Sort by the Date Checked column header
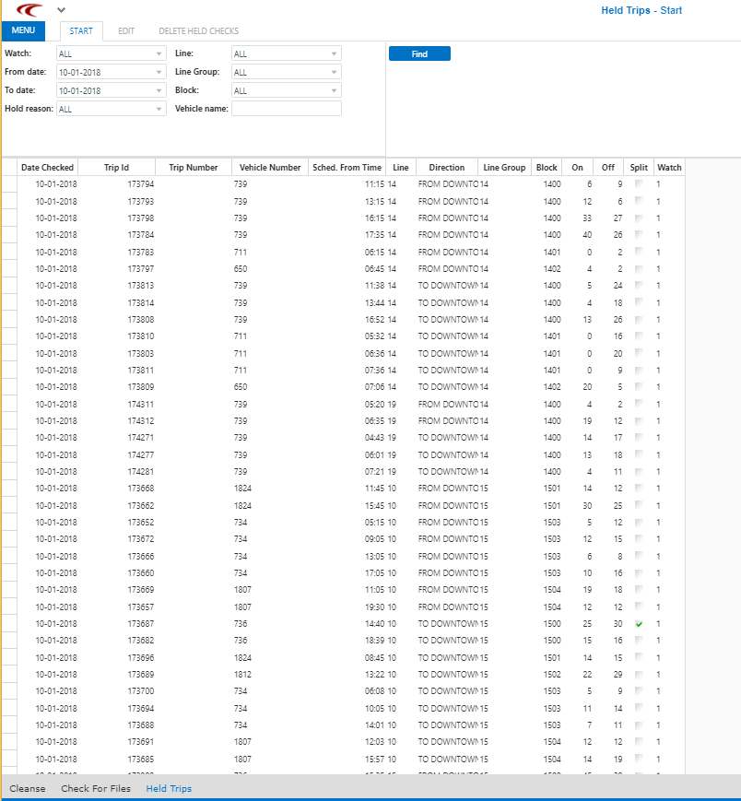Viewport: 741px width, 801px height. coord(47,167)
